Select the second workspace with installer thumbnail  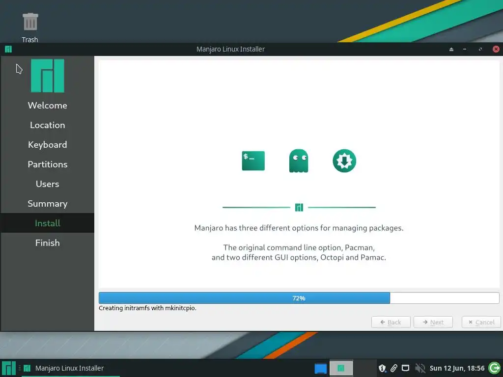[x=341, y=368]
